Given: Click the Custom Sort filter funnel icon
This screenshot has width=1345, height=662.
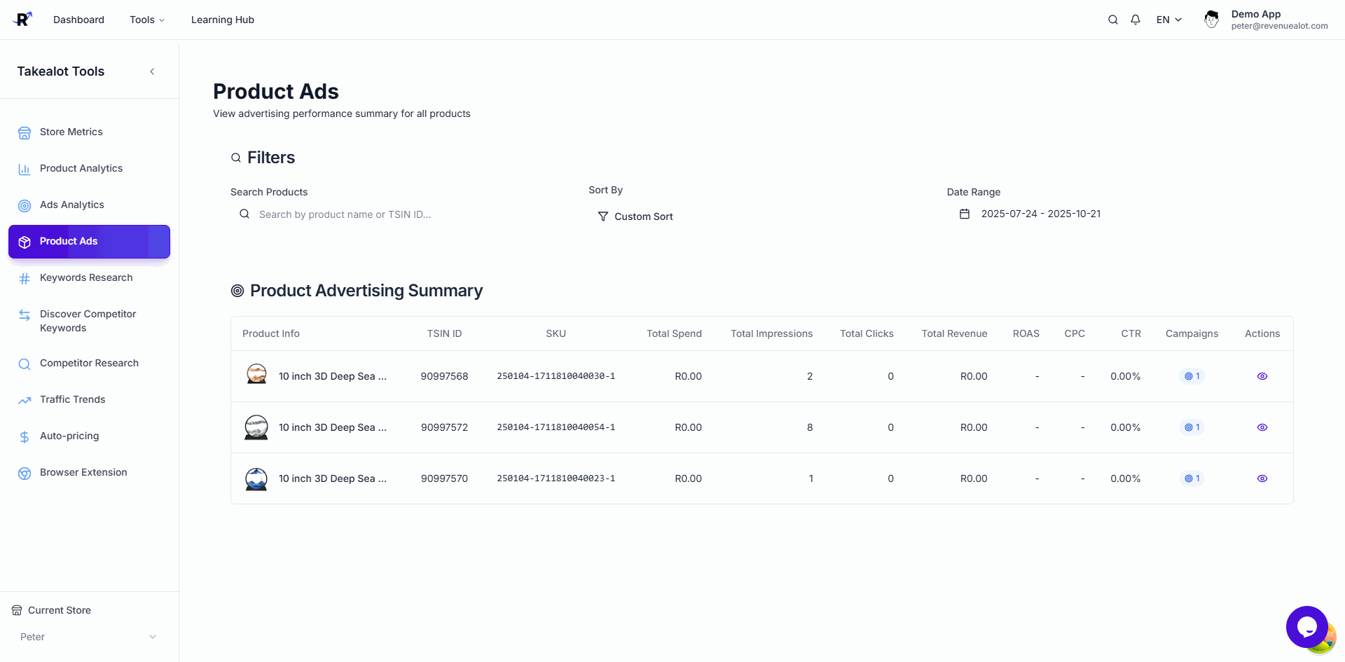Looking at the screenshot, I should coord(602,216).
